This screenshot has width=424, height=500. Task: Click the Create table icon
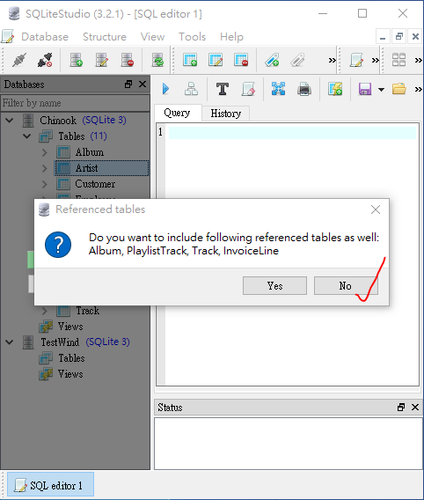click(190, 60)
